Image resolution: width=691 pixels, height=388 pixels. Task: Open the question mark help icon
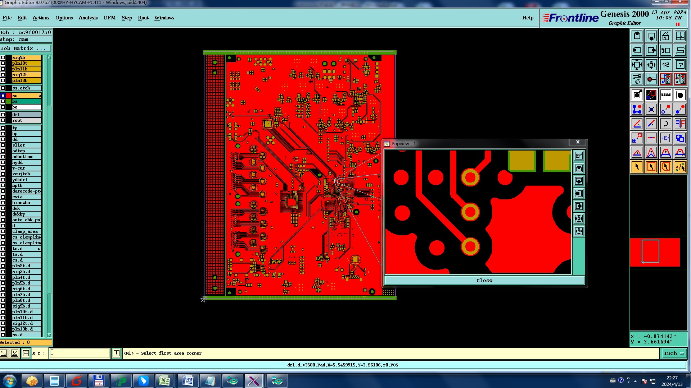[x=680, y=65]
